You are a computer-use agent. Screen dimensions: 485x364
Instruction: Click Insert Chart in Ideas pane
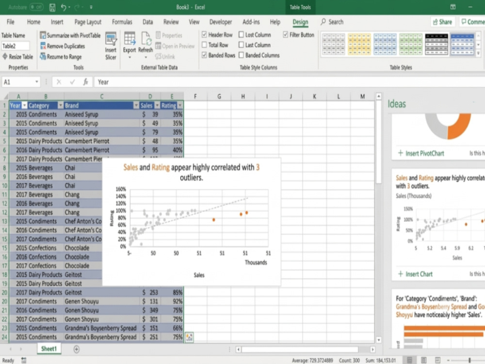[415, 274]
